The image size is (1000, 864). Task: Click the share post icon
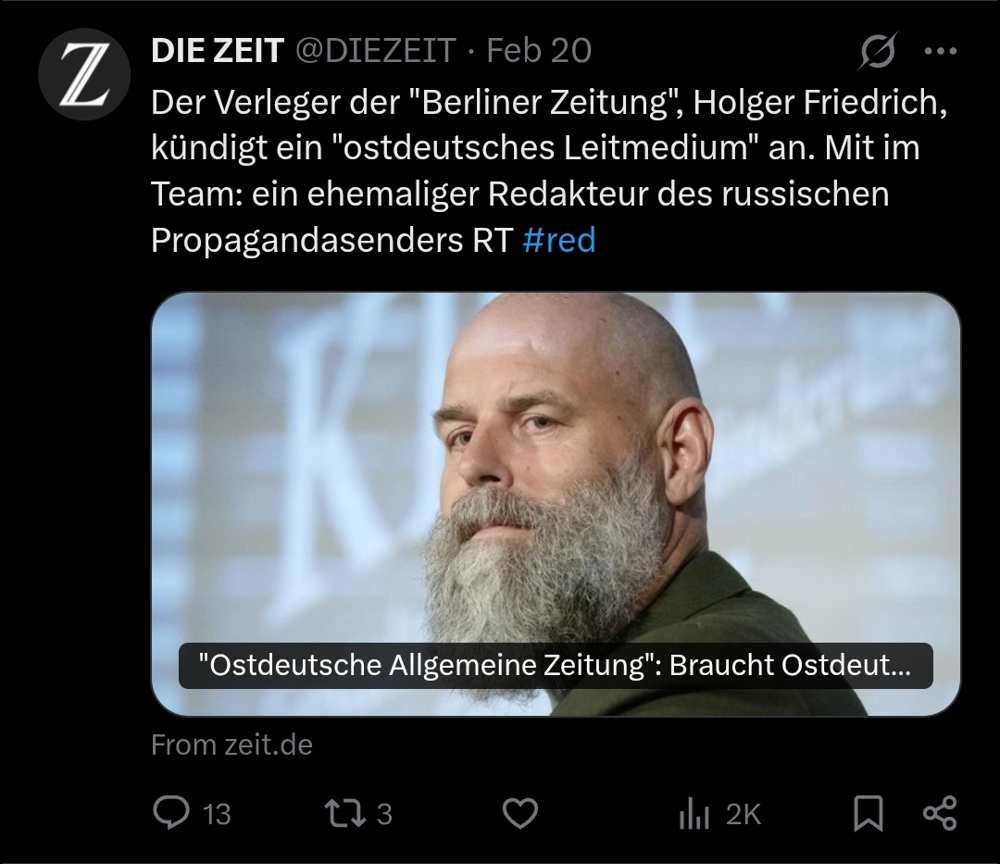pyautogui.click(x=939, y=813)
